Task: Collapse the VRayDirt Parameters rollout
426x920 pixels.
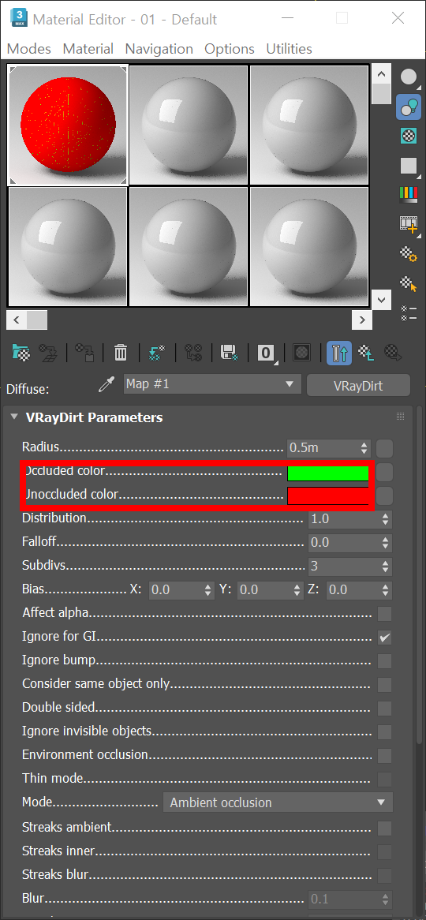Action: pyautogui.click(x=15, y=417)
